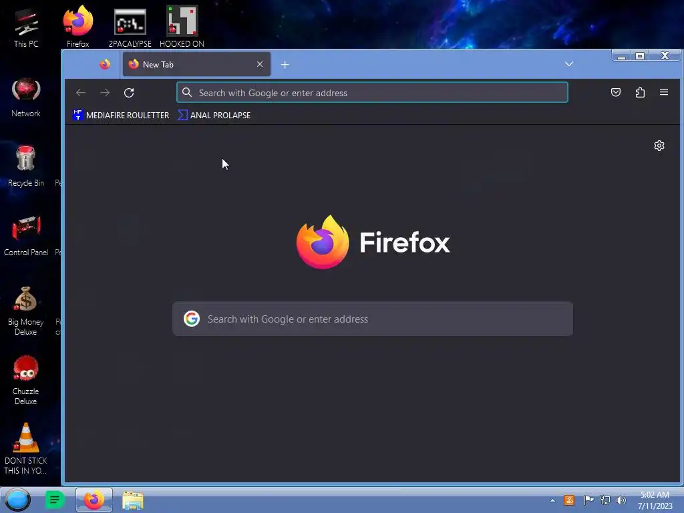
Task: Open This PC desktop icon
Action: [x=26, y=27]
